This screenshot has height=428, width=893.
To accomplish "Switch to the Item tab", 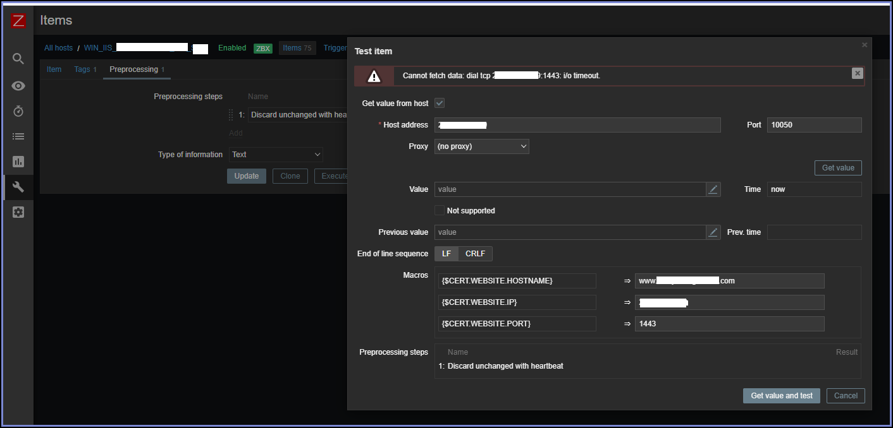I will tap(54, 69).
